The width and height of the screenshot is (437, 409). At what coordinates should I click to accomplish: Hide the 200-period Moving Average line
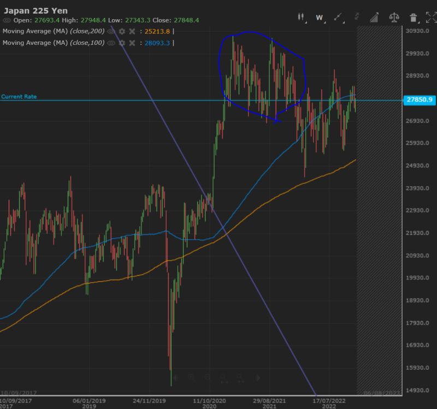[111, 31]
